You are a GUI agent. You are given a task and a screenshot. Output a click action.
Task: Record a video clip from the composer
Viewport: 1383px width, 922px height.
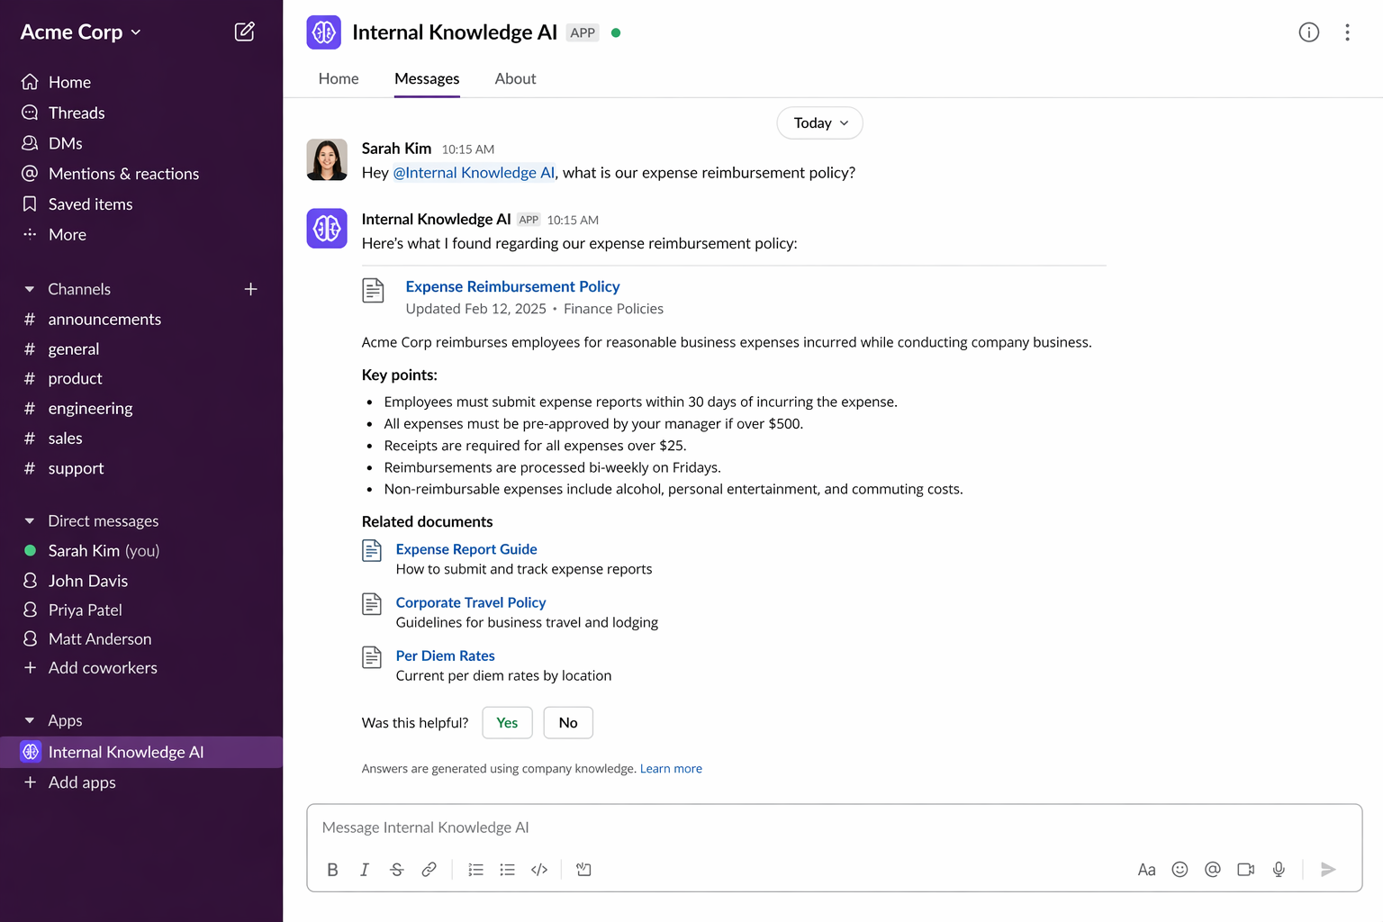click(x=1245, y=869)
